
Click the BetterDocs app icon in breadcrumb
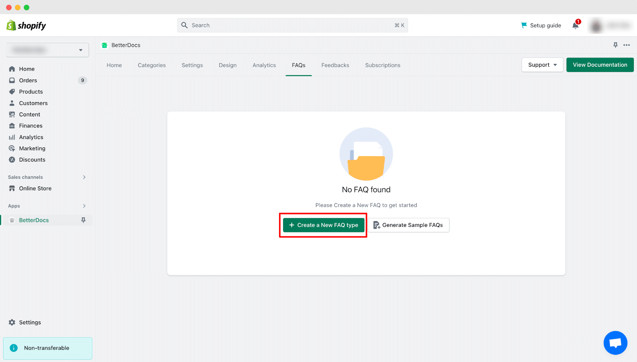[104, 45]
